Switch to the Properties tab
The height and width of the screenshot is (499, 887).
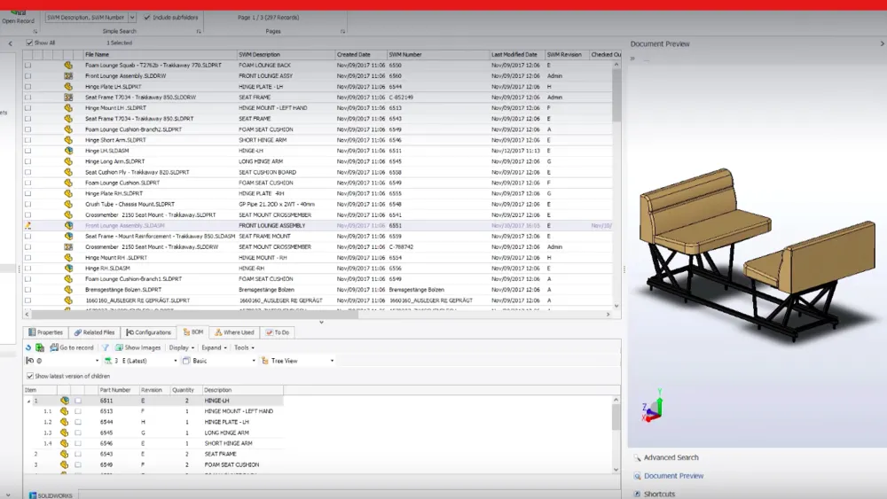click(x=45, y=332)
